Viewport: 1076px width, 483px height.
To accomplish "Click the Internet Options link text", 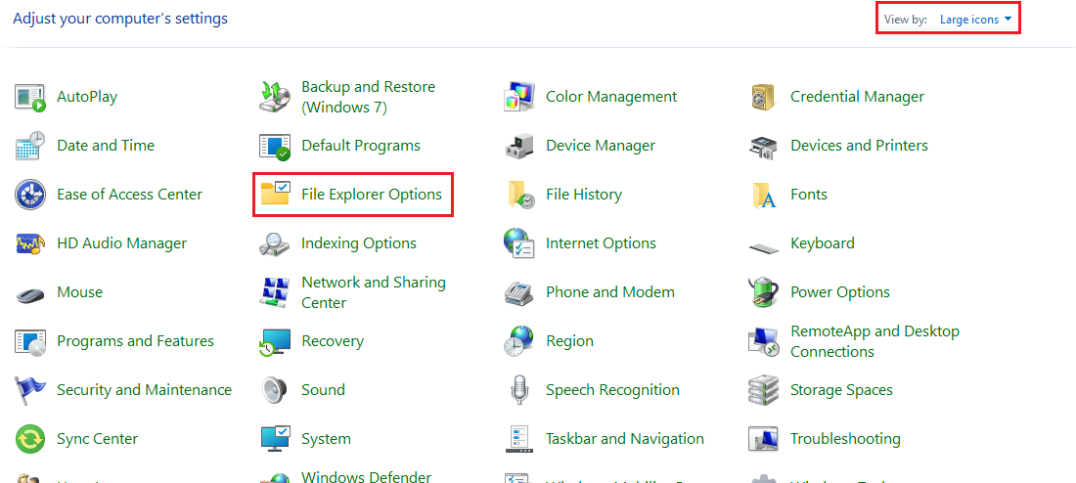I will click(x=602, y=243).
